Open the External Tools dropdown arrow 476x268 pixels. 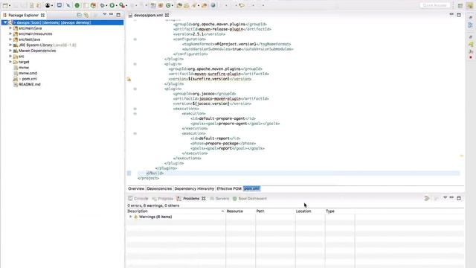[x=126, y=5]
